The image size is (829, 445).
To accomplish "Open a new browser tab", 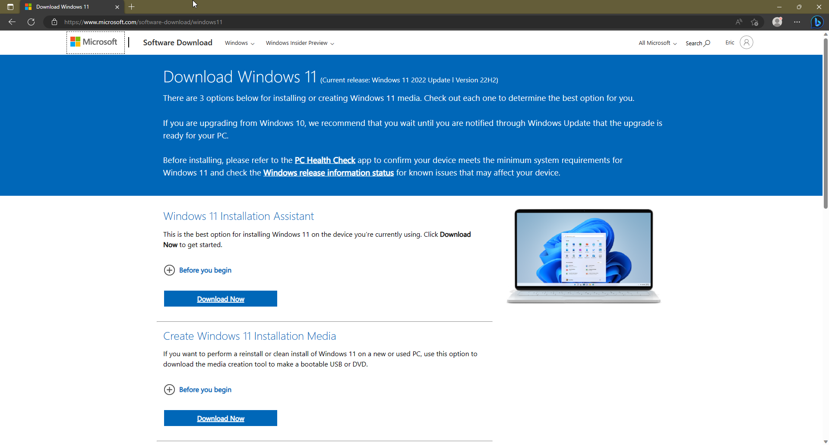I will pyautogui.click(x=132, y=7).
